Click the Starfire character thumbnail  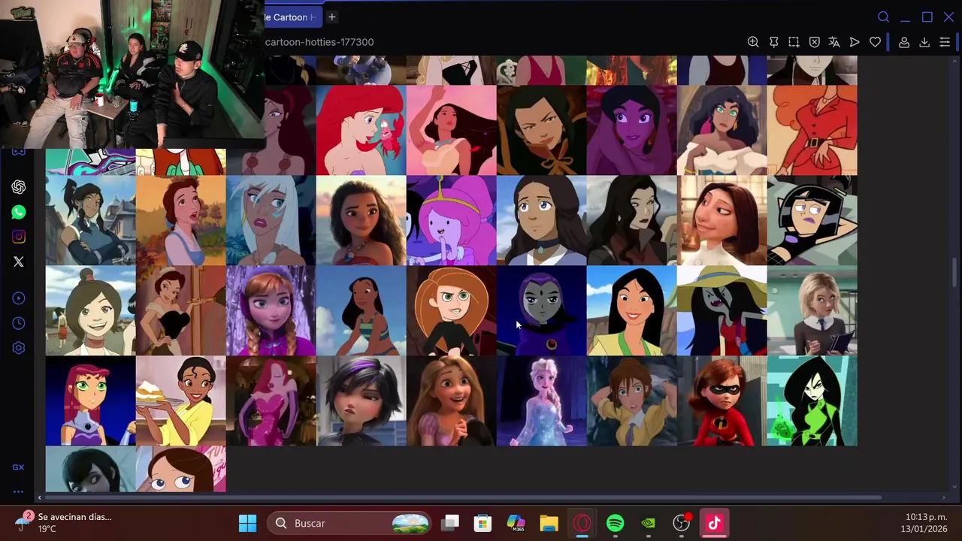tap(90, 400)
